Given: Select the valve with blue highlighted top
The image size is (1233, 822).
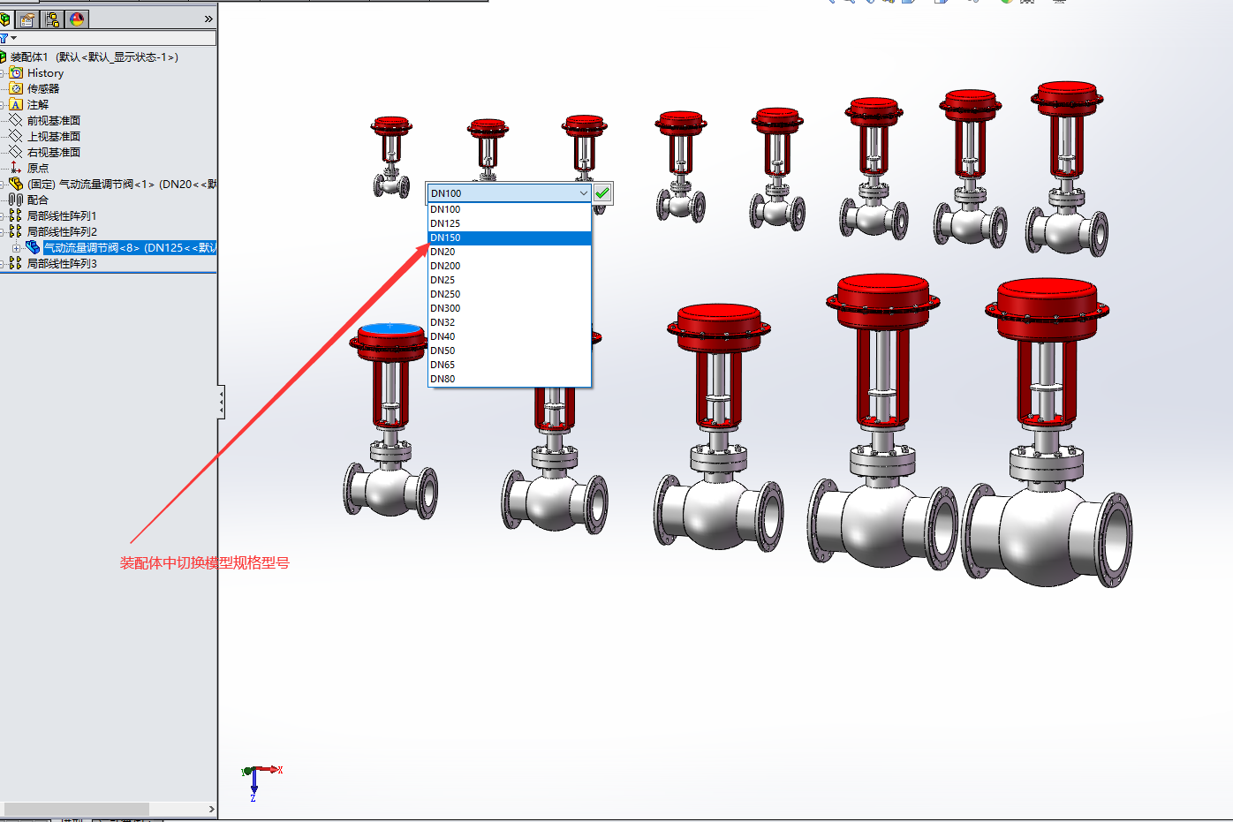Looking at the screenshot, I should pos(390,419).
